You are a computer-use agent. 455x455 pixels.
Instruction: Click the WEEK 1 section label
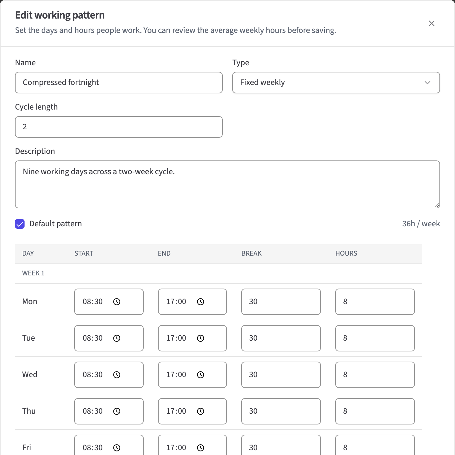pos(33,273)
